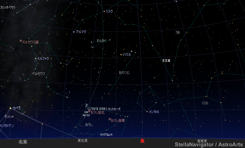This screenshot has height=148, width=245.
Task: Select the C/2015 ER61 パンスターズ comet label
Action: tap(104, 109)
